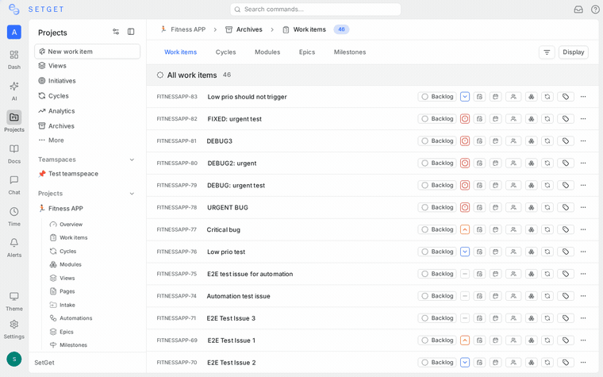
Task: Collapse the Projects sidebar panel icon
Action: (131, 32)
